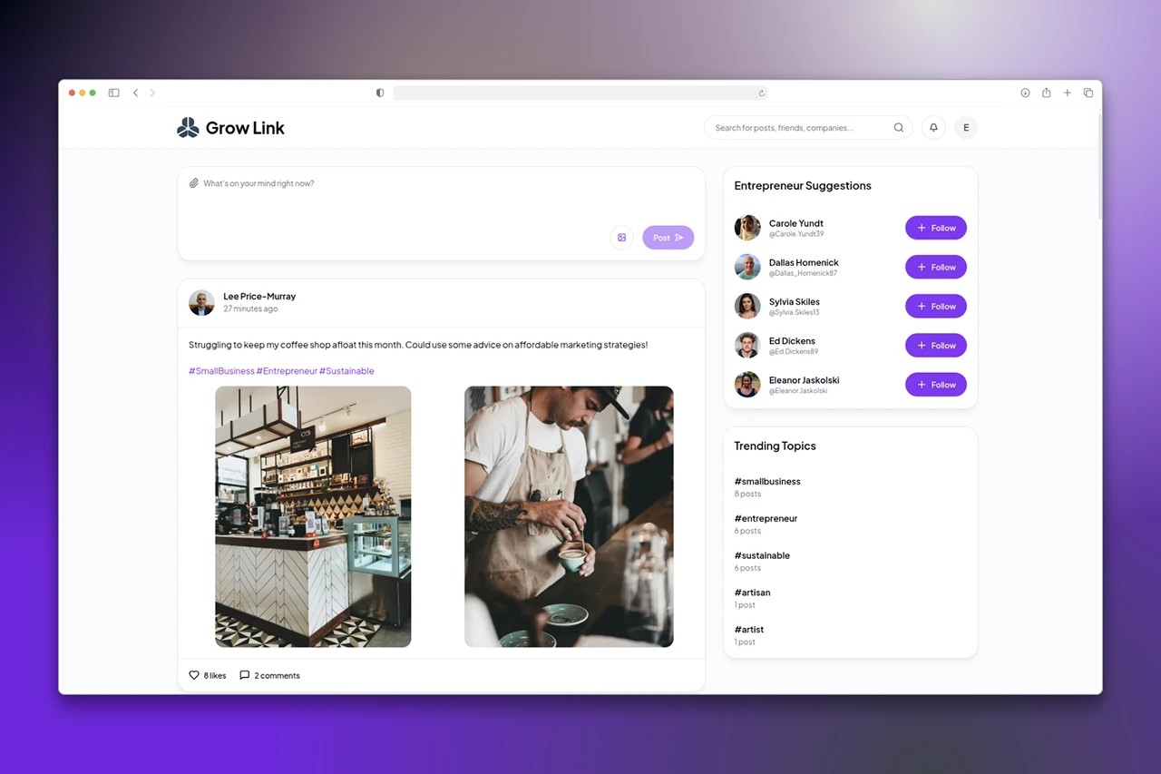The height and width of the screenshot is (774, 1161).
Task: Click the Post button
Action: [x=668, y=238]
